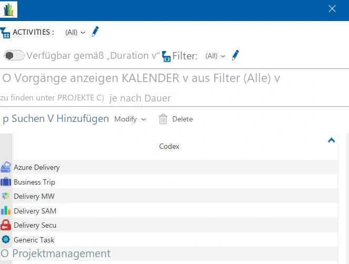Expand the Modify dropdown menu
The image size is (349, 264).
pos(130,119)
